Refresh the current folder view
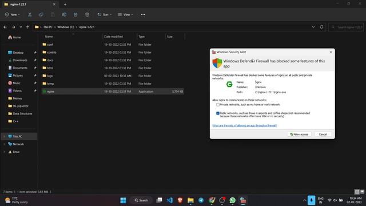 coord(321,27)
